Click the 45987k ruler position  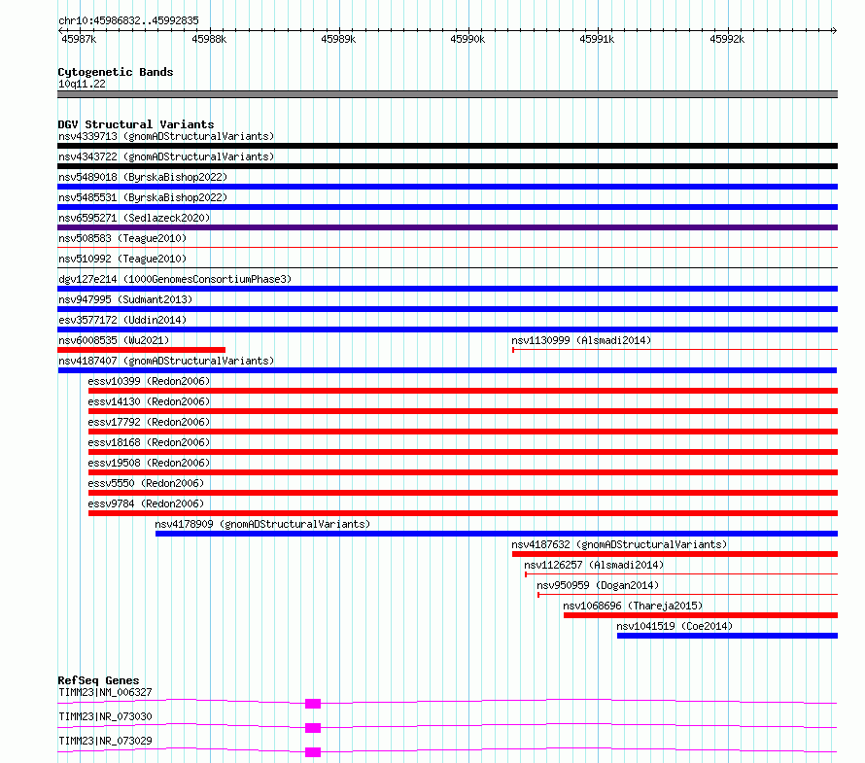(x=79, y=39)
